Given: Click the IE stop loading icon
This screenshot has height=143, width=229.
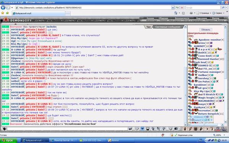Looking at the screenshot, I should (x=182, y=8).
